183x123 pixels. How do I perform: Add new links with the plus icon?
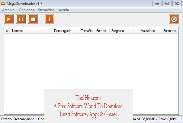(50, 19)
